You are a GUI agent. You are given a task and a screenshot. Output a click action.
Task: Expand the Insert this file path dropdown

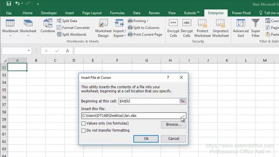(x=184, y=116)
